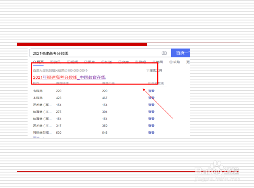The height and width of the screenshot is (188, 254).
Task: Click 查看 in the 艺术类（高… 154 row
Action: click(x=151, y=105)
